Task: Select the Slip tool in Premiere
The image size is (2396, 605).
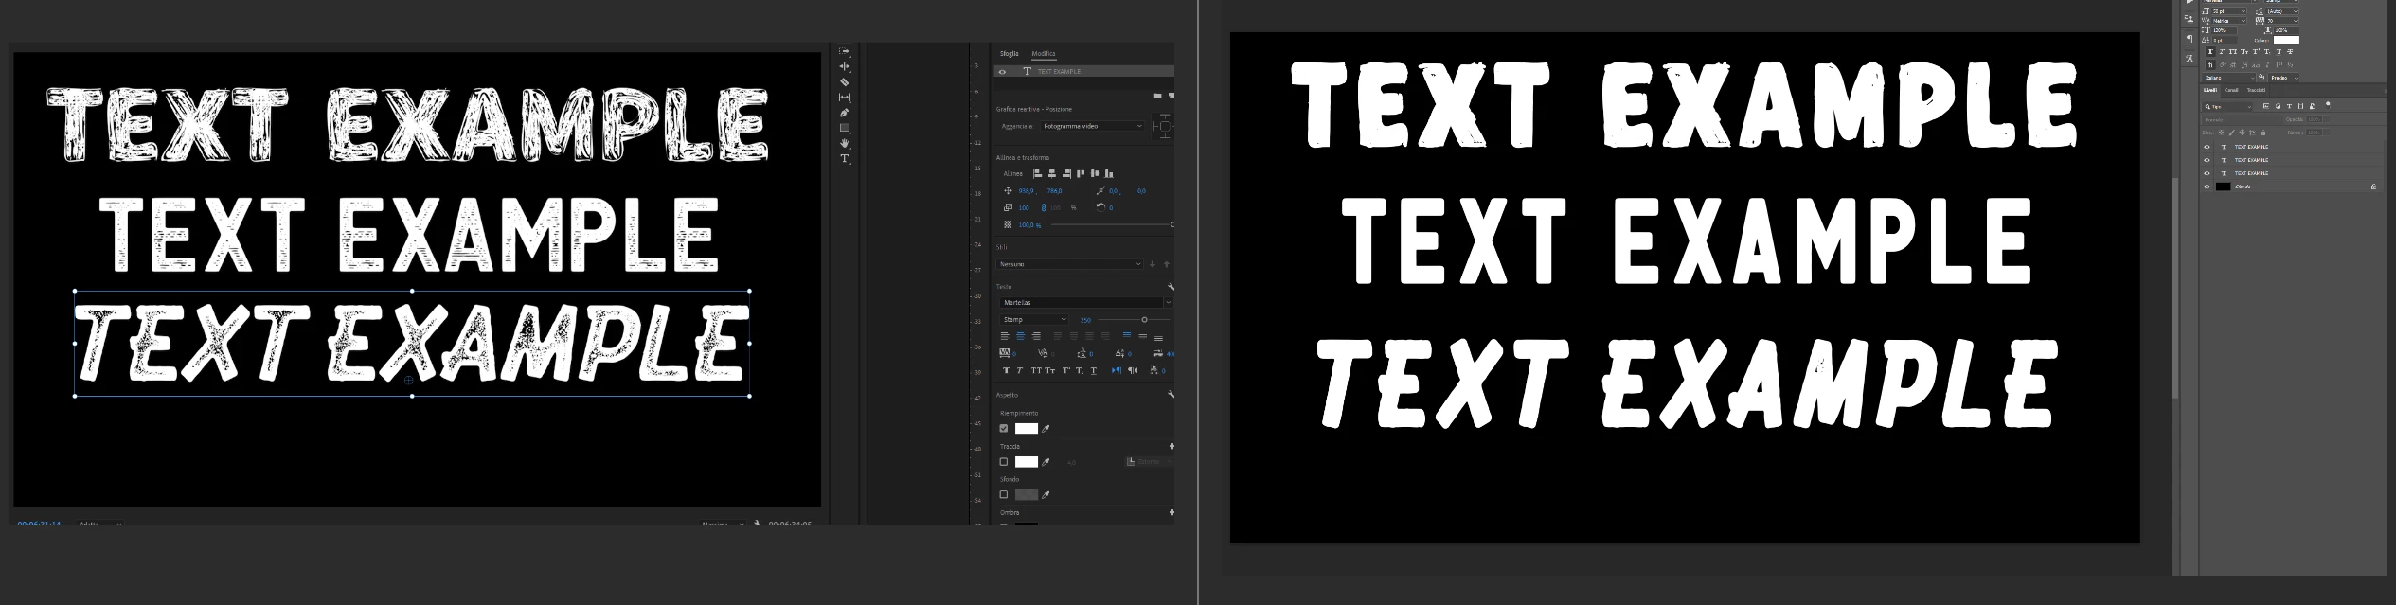Action: (x=845, y=98)
